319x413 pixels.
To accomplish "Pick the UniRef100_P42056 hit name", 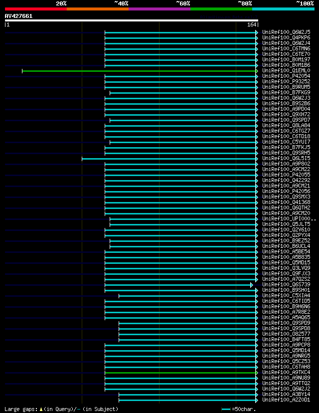I will [286, 192].
